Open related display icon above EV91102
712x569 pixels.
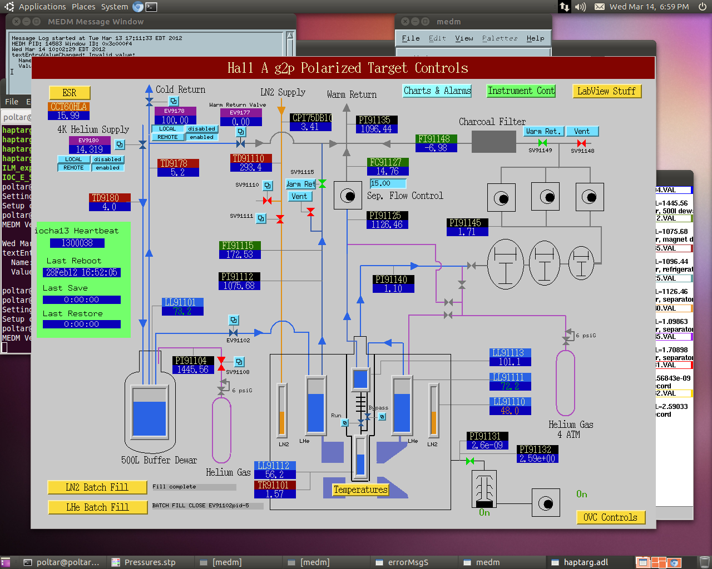click(234, 320)
